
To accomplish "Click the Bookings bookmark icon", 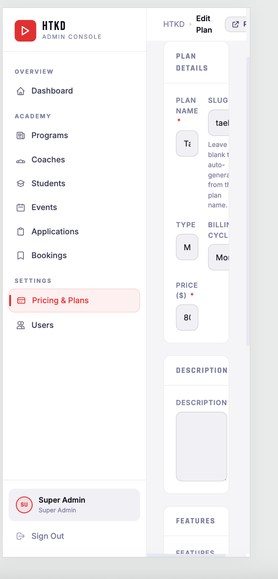I will (20, 256).
